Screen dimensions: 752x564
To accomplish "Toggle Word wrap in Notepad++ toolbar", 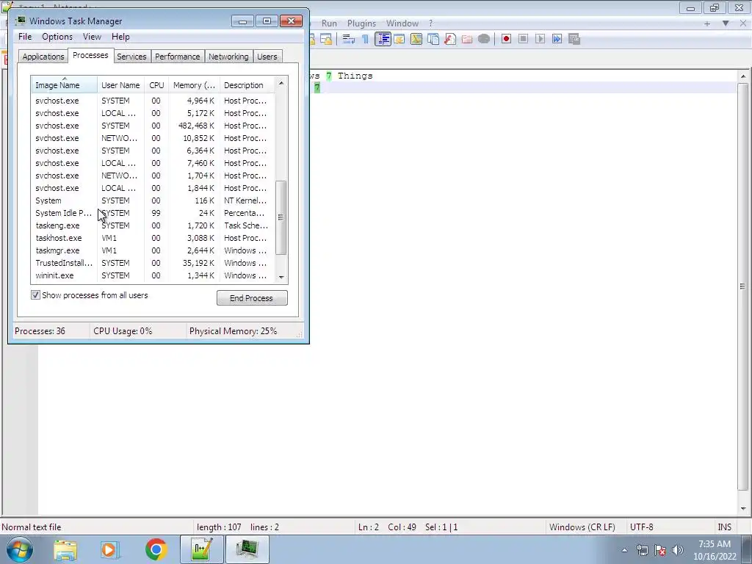I will (x=349, y=40).
